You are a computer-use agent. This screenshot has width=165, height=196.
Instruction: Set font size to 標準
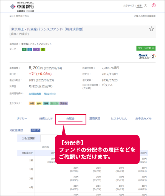pyautogui.click(x=139, y=6)
